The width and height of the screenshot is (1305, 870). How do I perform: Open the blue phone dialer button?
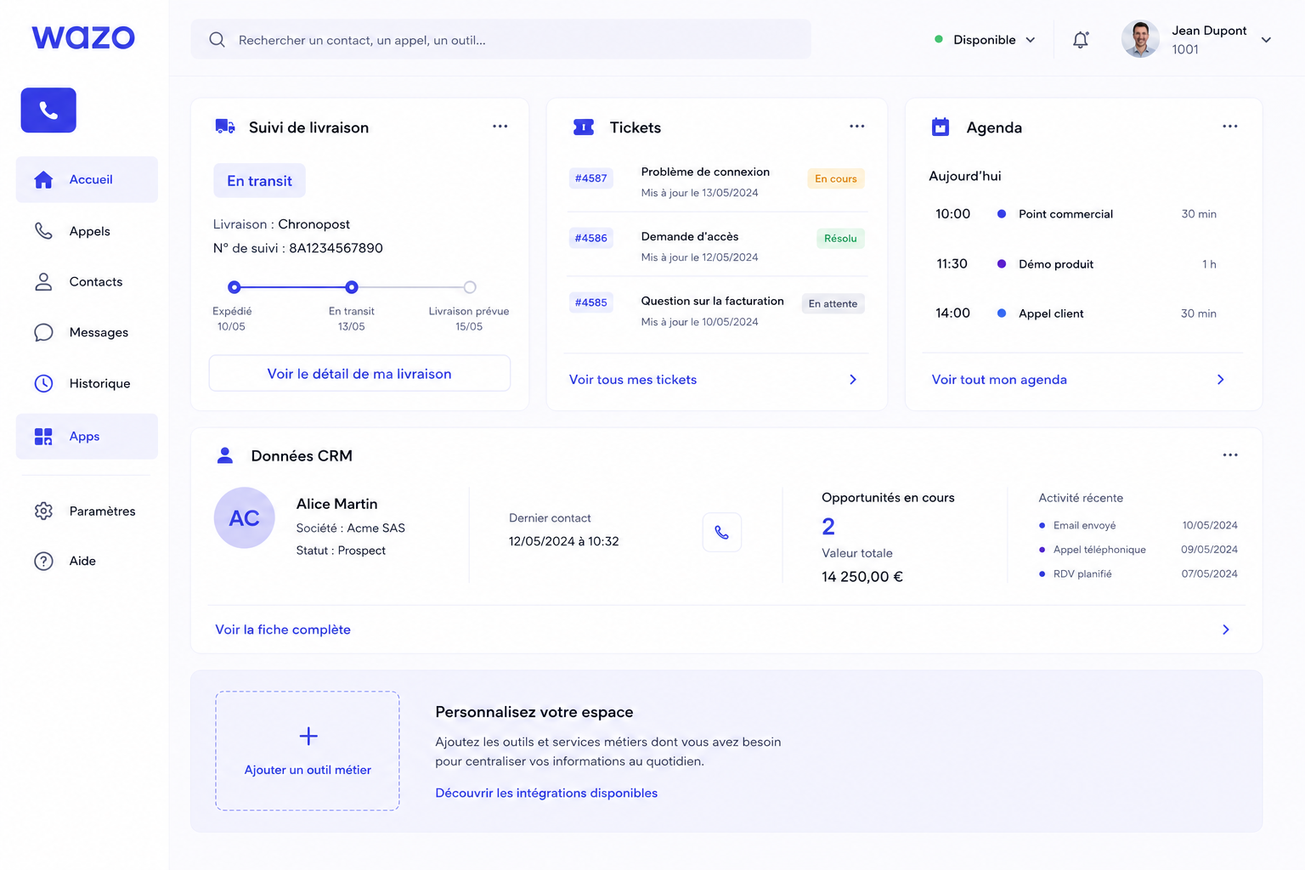pyautogui.click(x=48, y=110)
